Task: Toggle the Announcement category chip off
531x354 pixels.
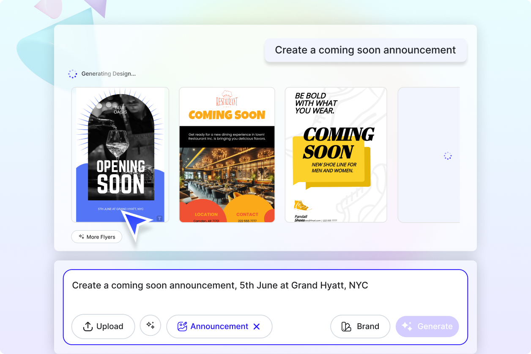Action: (x=219, y=326)
